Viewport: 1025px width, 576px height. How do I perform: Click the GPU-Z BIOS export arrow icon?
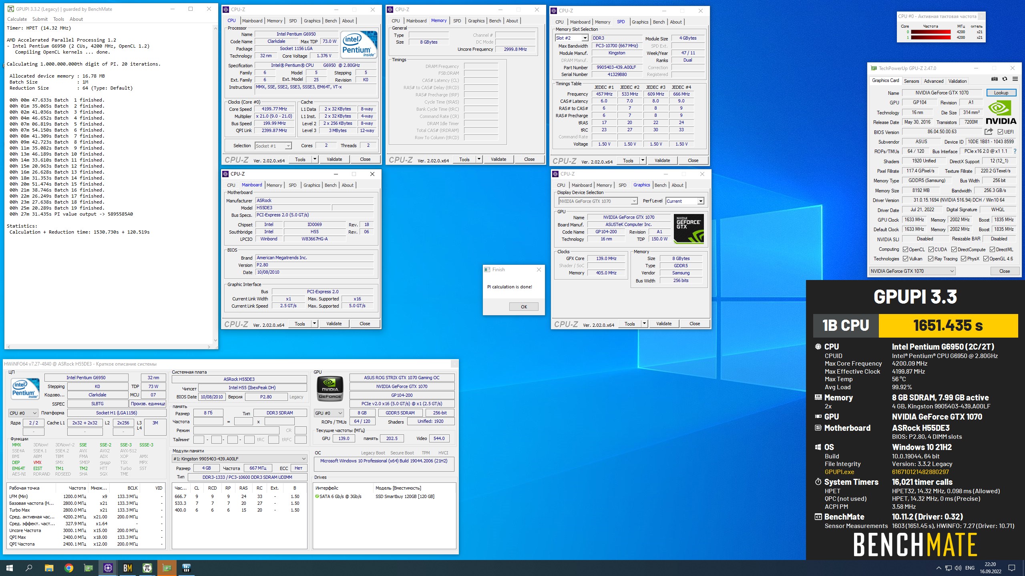pyautogui.click(x=989, y=132)
